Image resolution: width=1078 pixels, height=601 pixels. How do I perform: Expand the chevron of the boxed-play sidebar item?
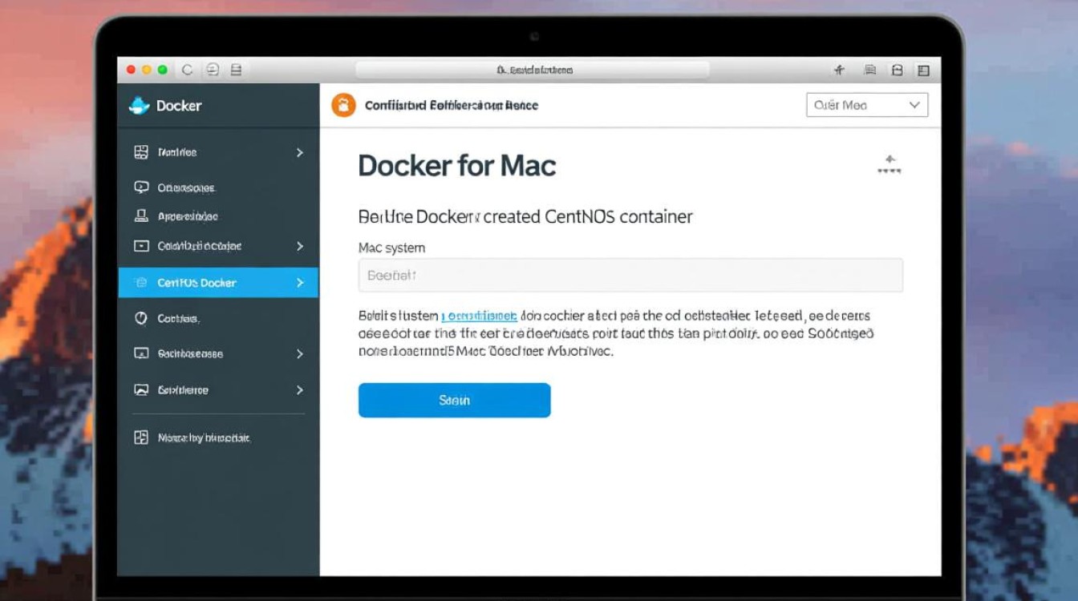(300, 246)
